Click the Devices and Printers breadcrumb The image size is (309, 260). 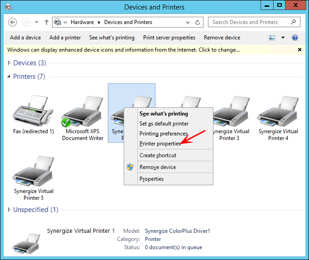pos(128,22)
